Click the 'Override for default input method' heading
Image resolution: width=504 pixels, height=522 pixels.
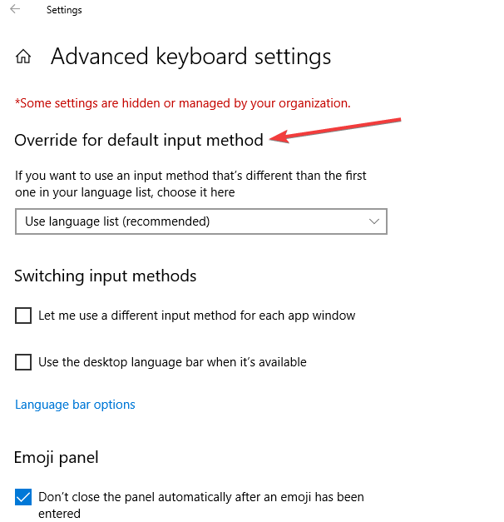click(x=139, y=140)
